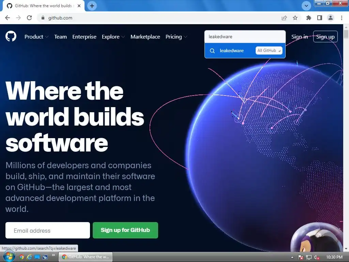
Task: Open Chrome extensions puzzle icon
Action: click(308, 18)
